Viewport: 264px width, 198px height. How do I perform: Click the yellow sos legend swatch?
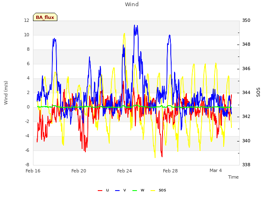click(x=153, y=191)
